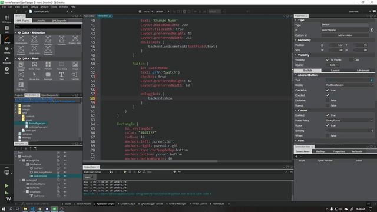The image size is (377, 212).
Task: Open the Welcome mode in the sidebar
Action: pyautogui.click(x=6, y=19)
